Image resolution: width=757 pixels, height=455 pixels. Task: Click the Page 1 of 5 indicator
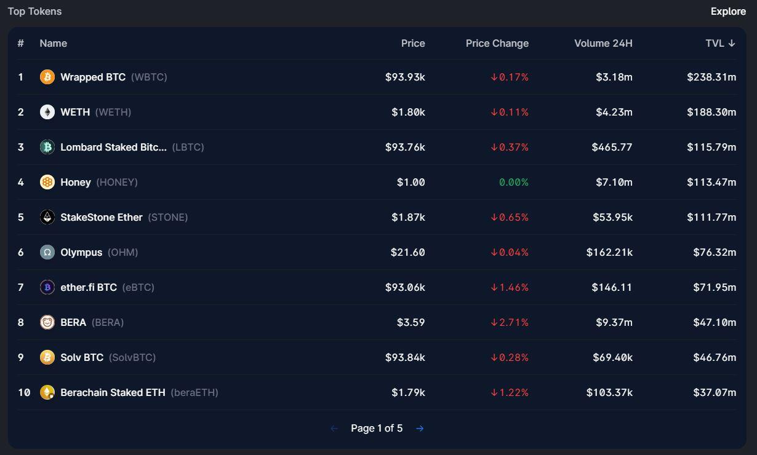377,429
